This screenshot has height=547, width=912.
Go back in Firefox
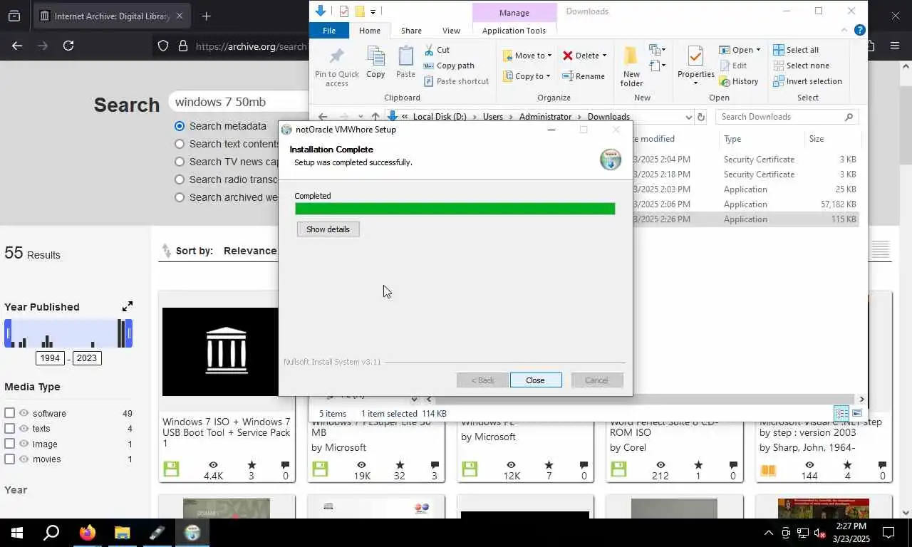click(17, 46)
